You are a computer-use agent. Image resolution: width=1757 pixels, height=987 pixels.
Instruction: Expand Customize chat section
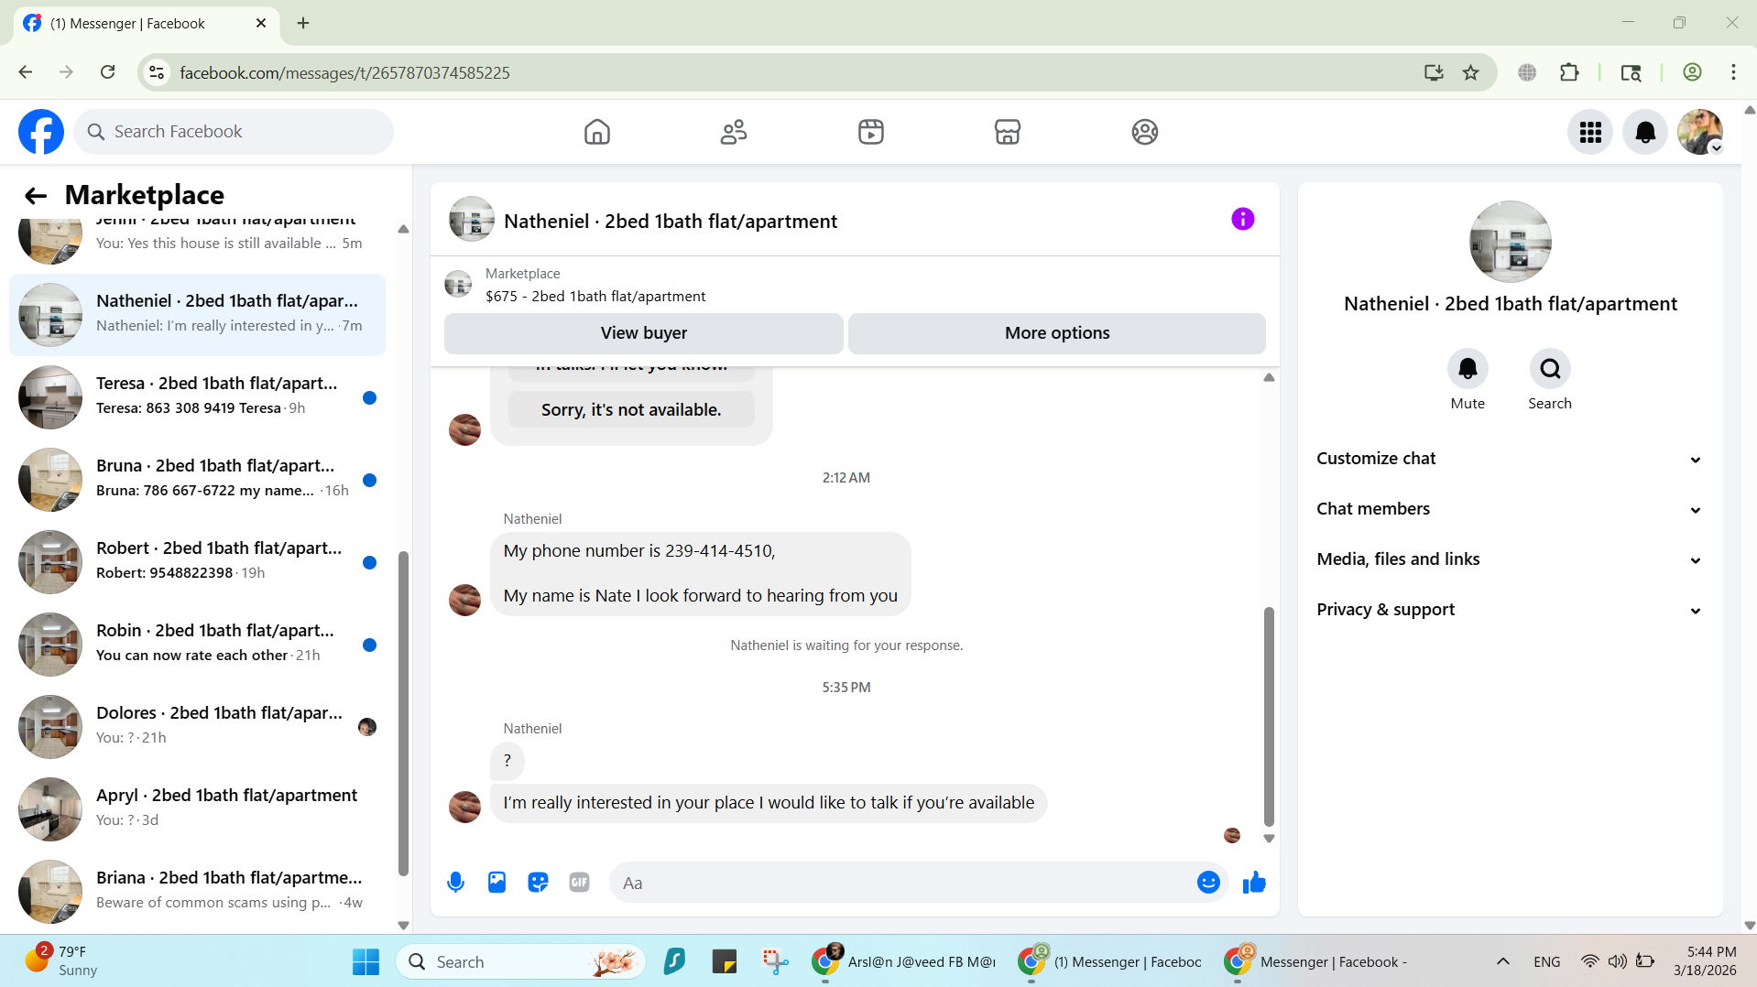pyautogui.click(x=1510, y=459)
